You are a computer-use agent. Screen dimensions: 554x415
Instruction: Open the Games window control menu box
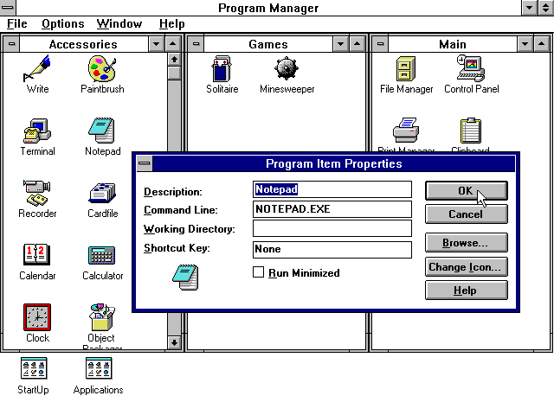tap(196, 44)
